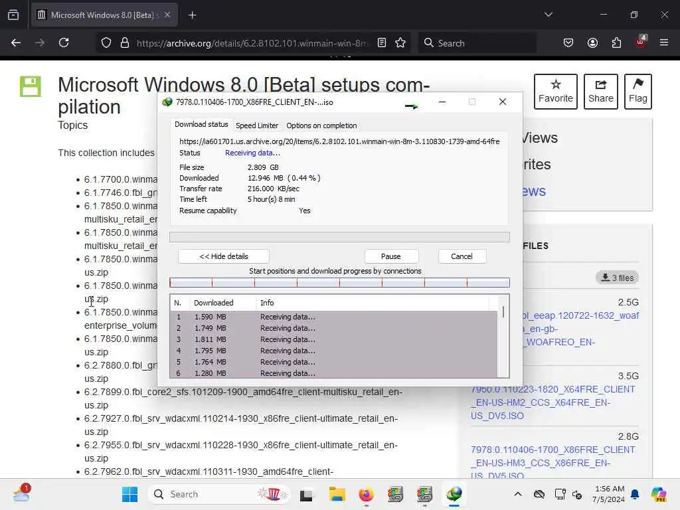Click the Flag button on archive page
Screen dimensions: 680x510
click(638, 92)
